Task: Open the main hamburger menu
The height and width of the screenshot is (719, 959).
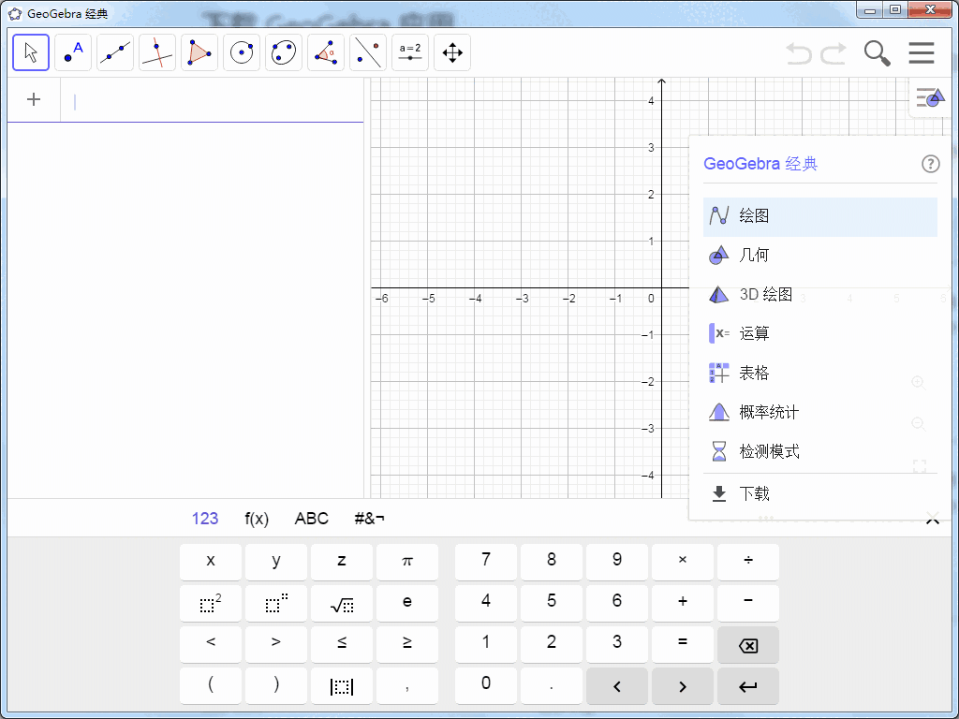Action: click(921, 53)
